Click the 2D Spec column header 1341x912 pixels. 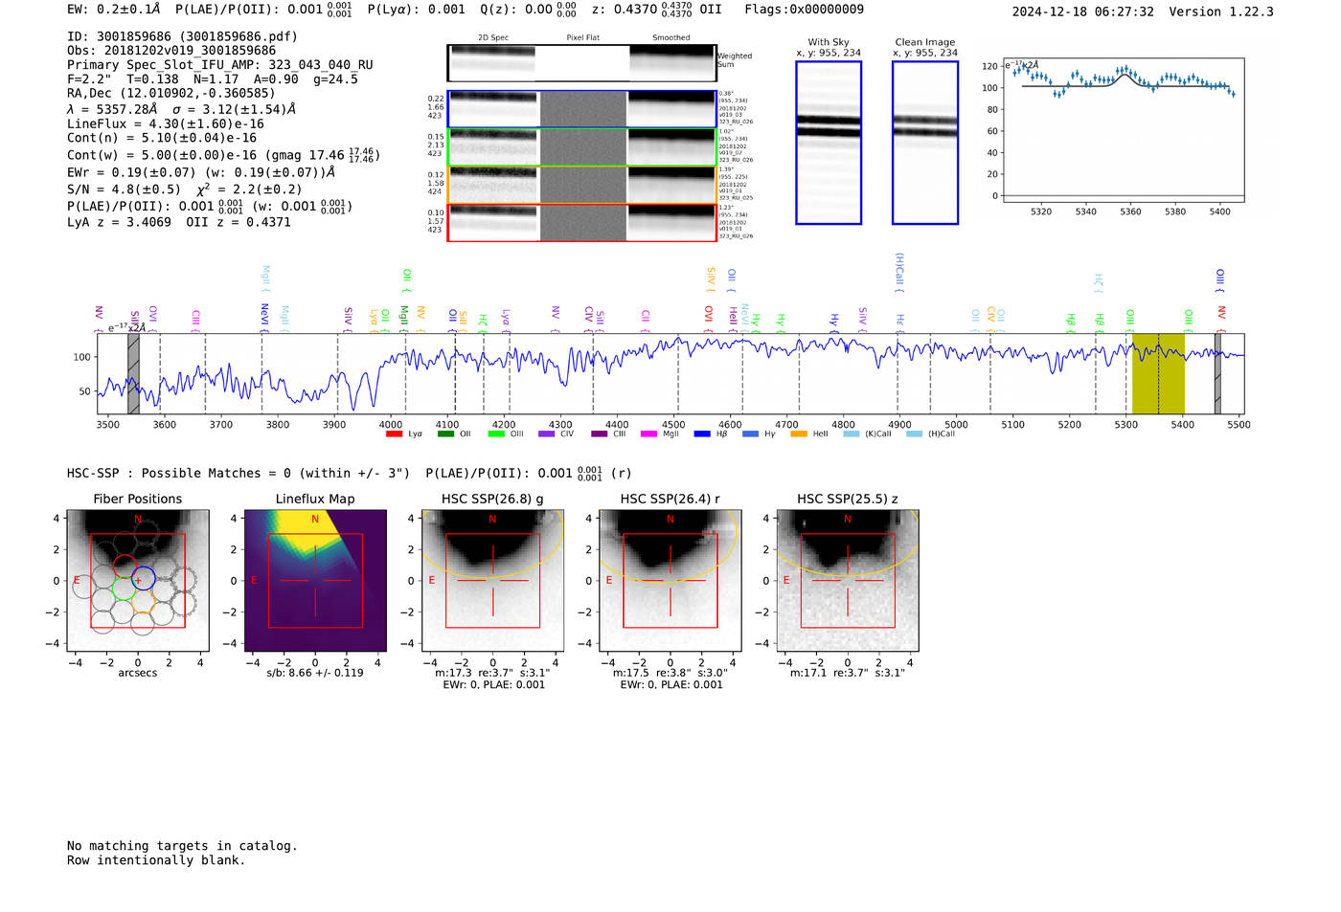(x=492, y=37)
